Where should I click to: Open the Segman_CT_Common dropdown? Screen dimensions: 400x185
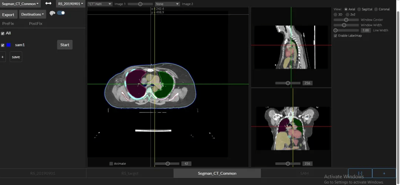click(x=20, y=4)
